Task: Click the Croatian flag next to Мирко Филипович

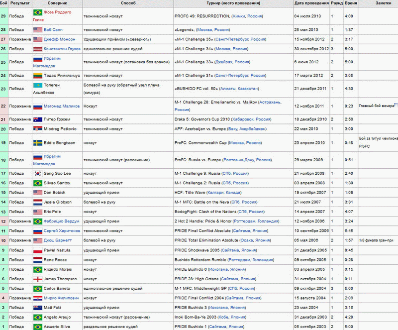Action: coord(37,298)
